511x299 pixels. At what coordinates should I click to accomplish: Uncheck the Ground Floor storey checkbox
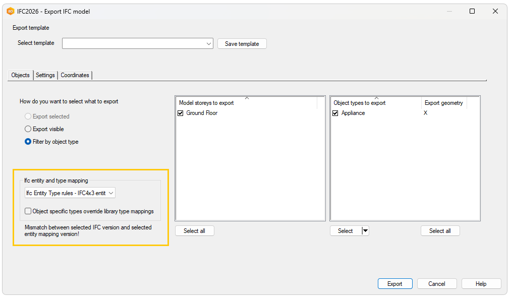181,113
